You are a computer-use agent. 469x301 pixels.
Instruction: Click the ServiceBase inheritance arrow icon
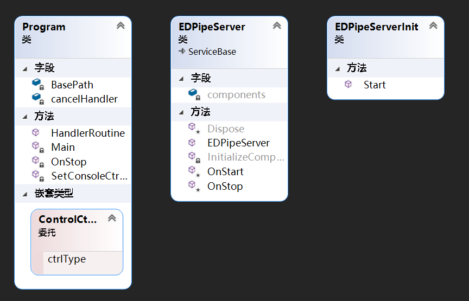[x=182, y=52]
